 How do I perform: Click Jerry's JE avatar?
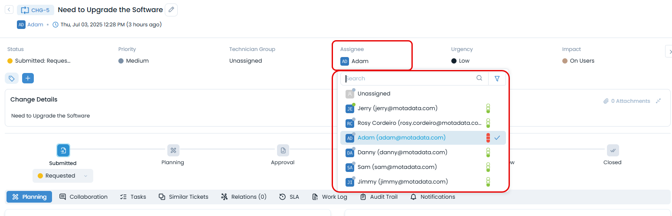[x=350, y=108]
